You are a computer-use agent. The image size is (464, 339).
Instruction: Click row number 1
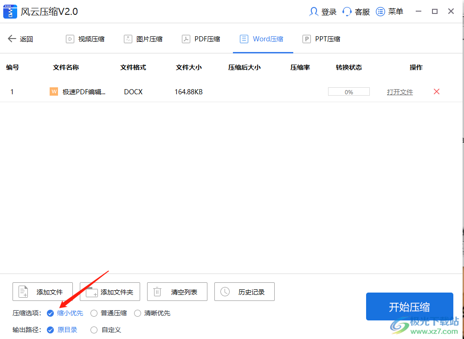pos(12,92)
